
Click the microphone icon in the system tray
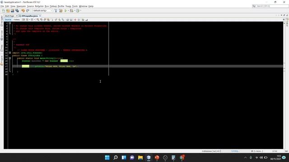(x=251, y=157)
